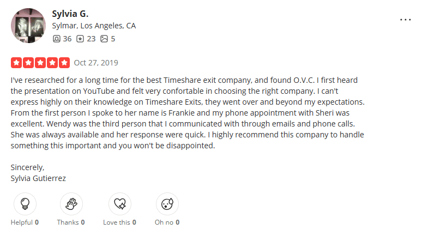Click the Sylvia Gutierrez signature line
423x235 pixels.
point(38,178)
